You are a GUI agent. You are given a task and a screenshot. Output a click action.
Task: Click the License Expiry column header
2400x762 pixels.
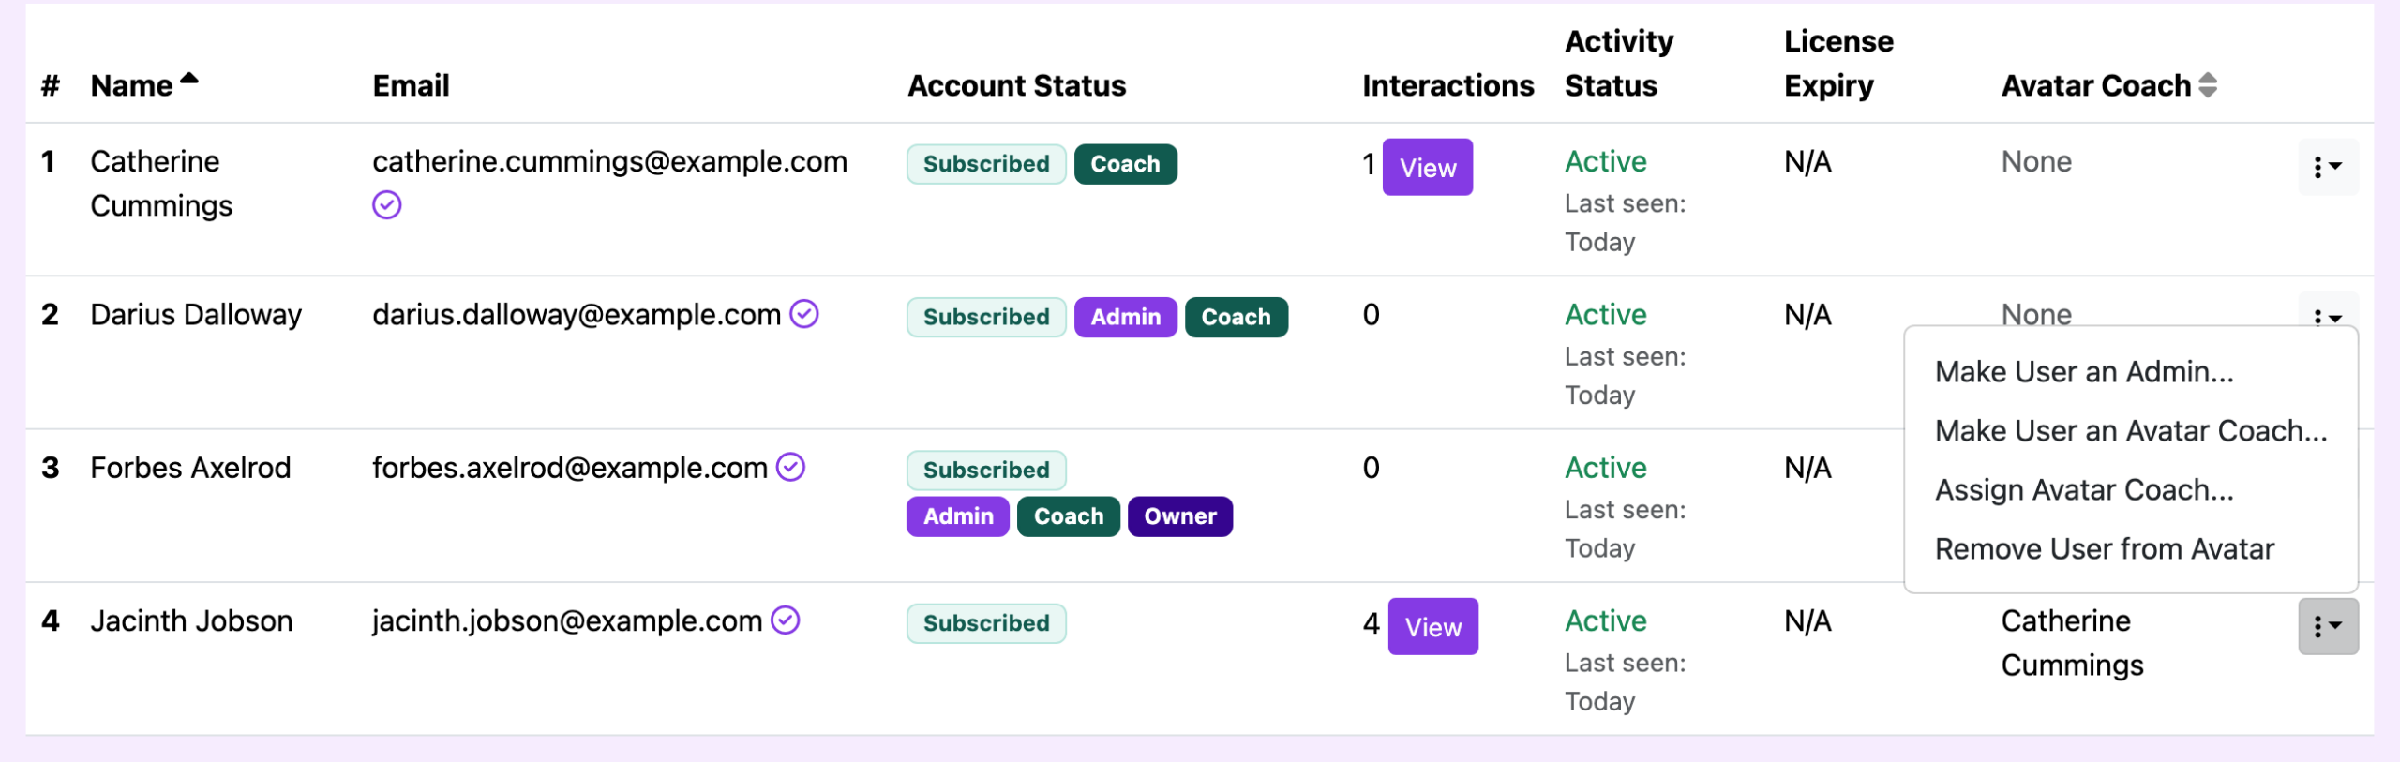[x=1838, y=63]
